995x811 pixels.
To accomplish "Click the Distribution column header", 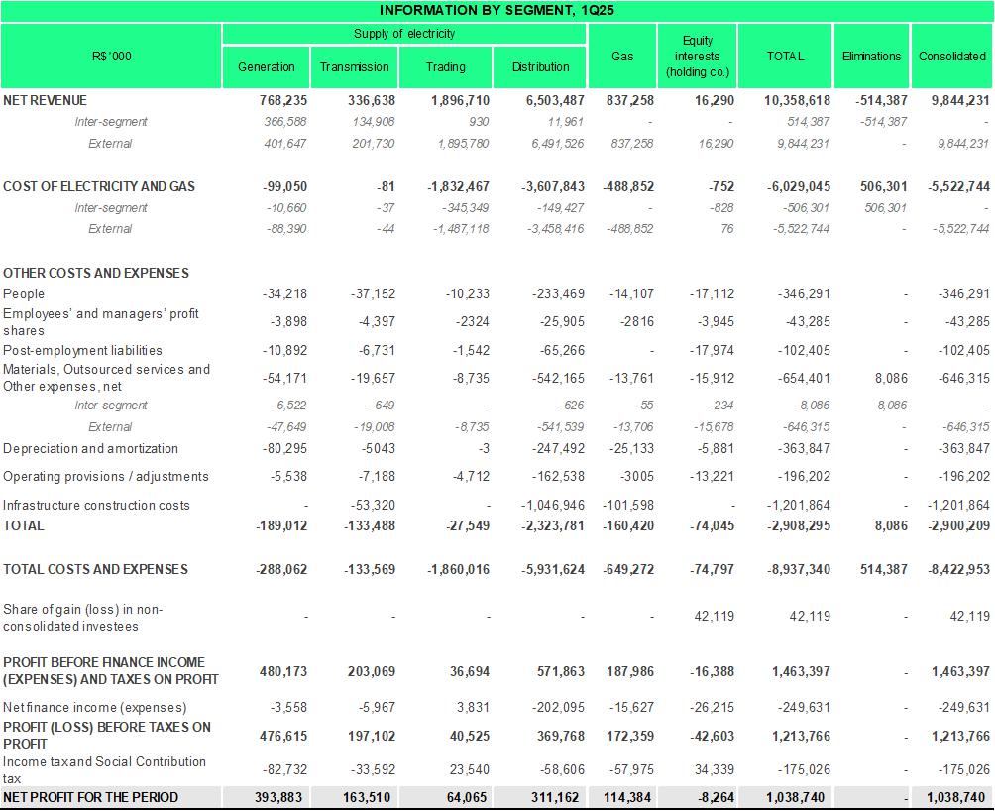I will 540,67.
